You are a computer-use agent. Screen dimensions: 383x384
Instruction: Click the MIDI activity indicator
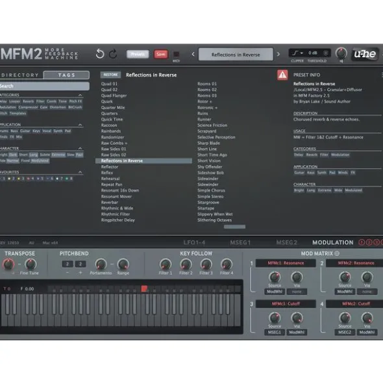coord(176,54)
